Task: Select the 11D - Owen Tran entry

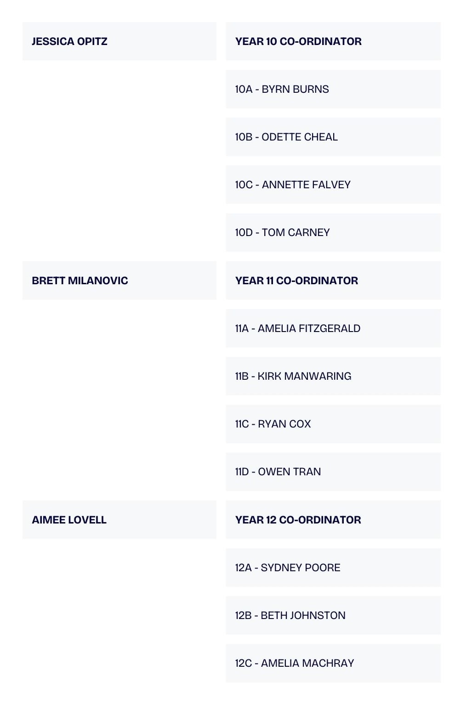Action: (x=333, y=472)
